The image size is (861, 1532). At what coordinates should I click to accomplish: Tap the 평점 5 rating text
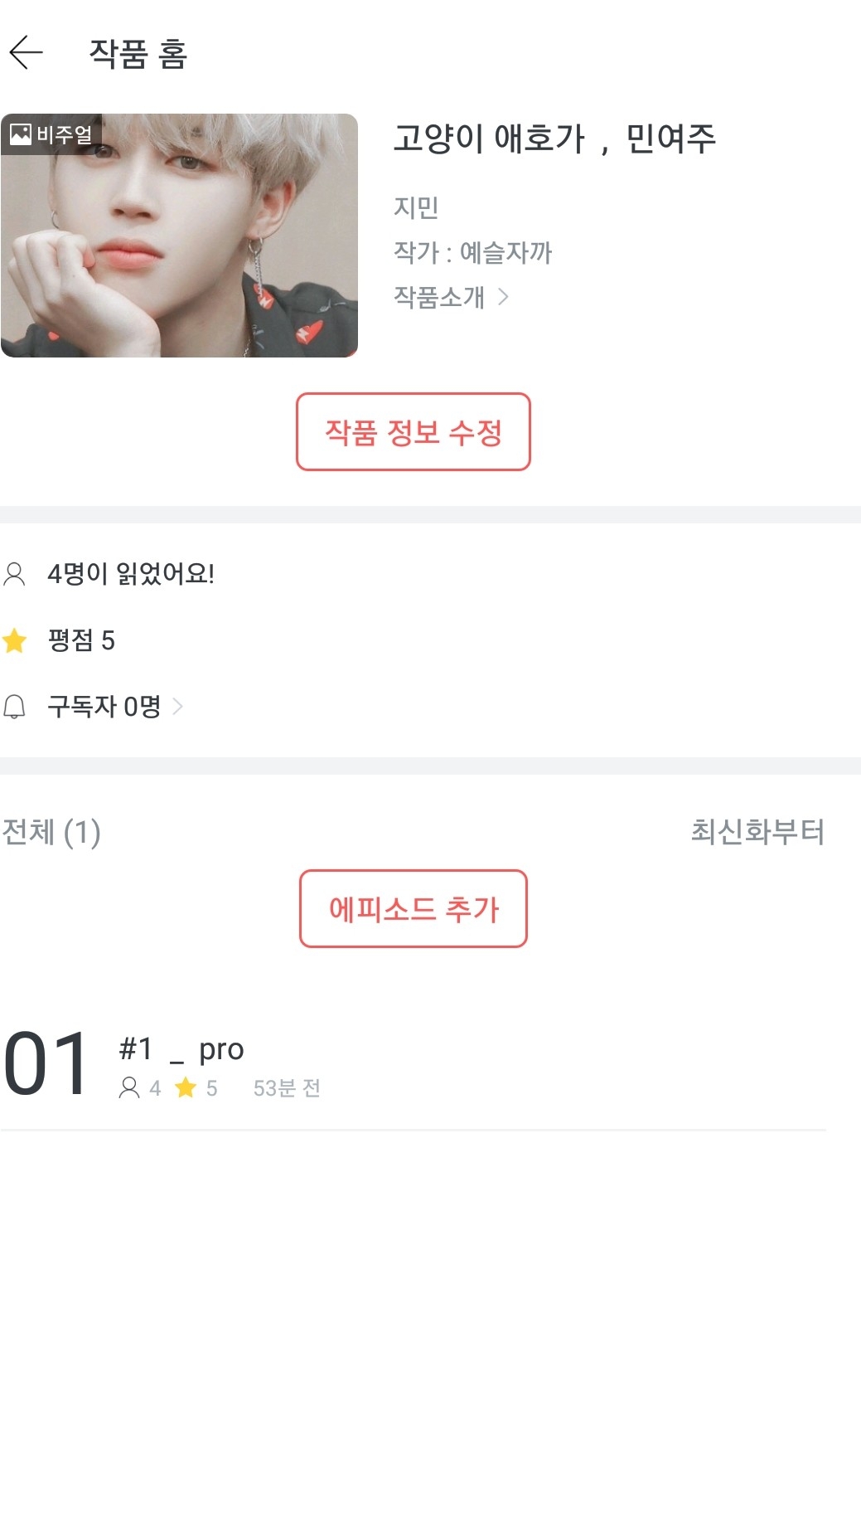tap(81, 640)
